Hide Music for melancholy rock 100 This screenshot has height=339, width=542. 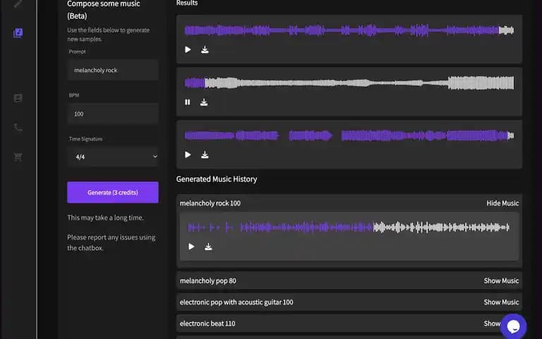tap(502, 203)
